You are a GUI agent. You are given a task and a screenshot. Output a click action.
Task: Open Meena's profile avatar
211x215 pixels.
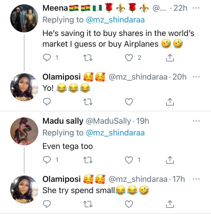[x=24, y=18]
